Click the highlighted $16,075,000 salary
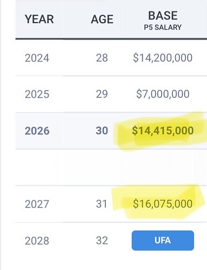Viewport: 207px width, 270px height. (x=163, y=204)
